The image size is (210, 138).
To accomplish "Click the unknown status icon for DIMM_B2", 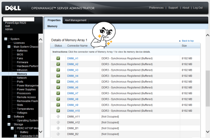I will (58, 134).
